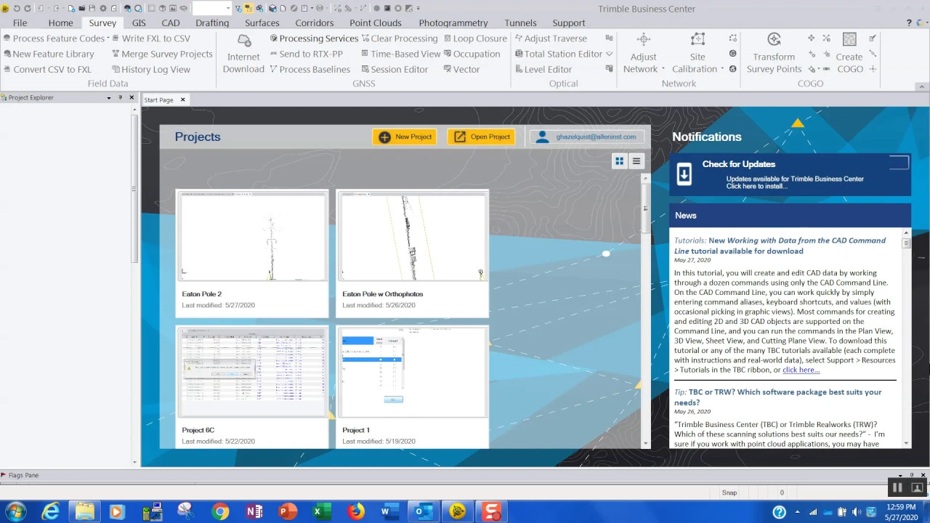The height and width of the screenshot is (523, 930).
Task: Click the Windows Start button
Action: [15, 512]
